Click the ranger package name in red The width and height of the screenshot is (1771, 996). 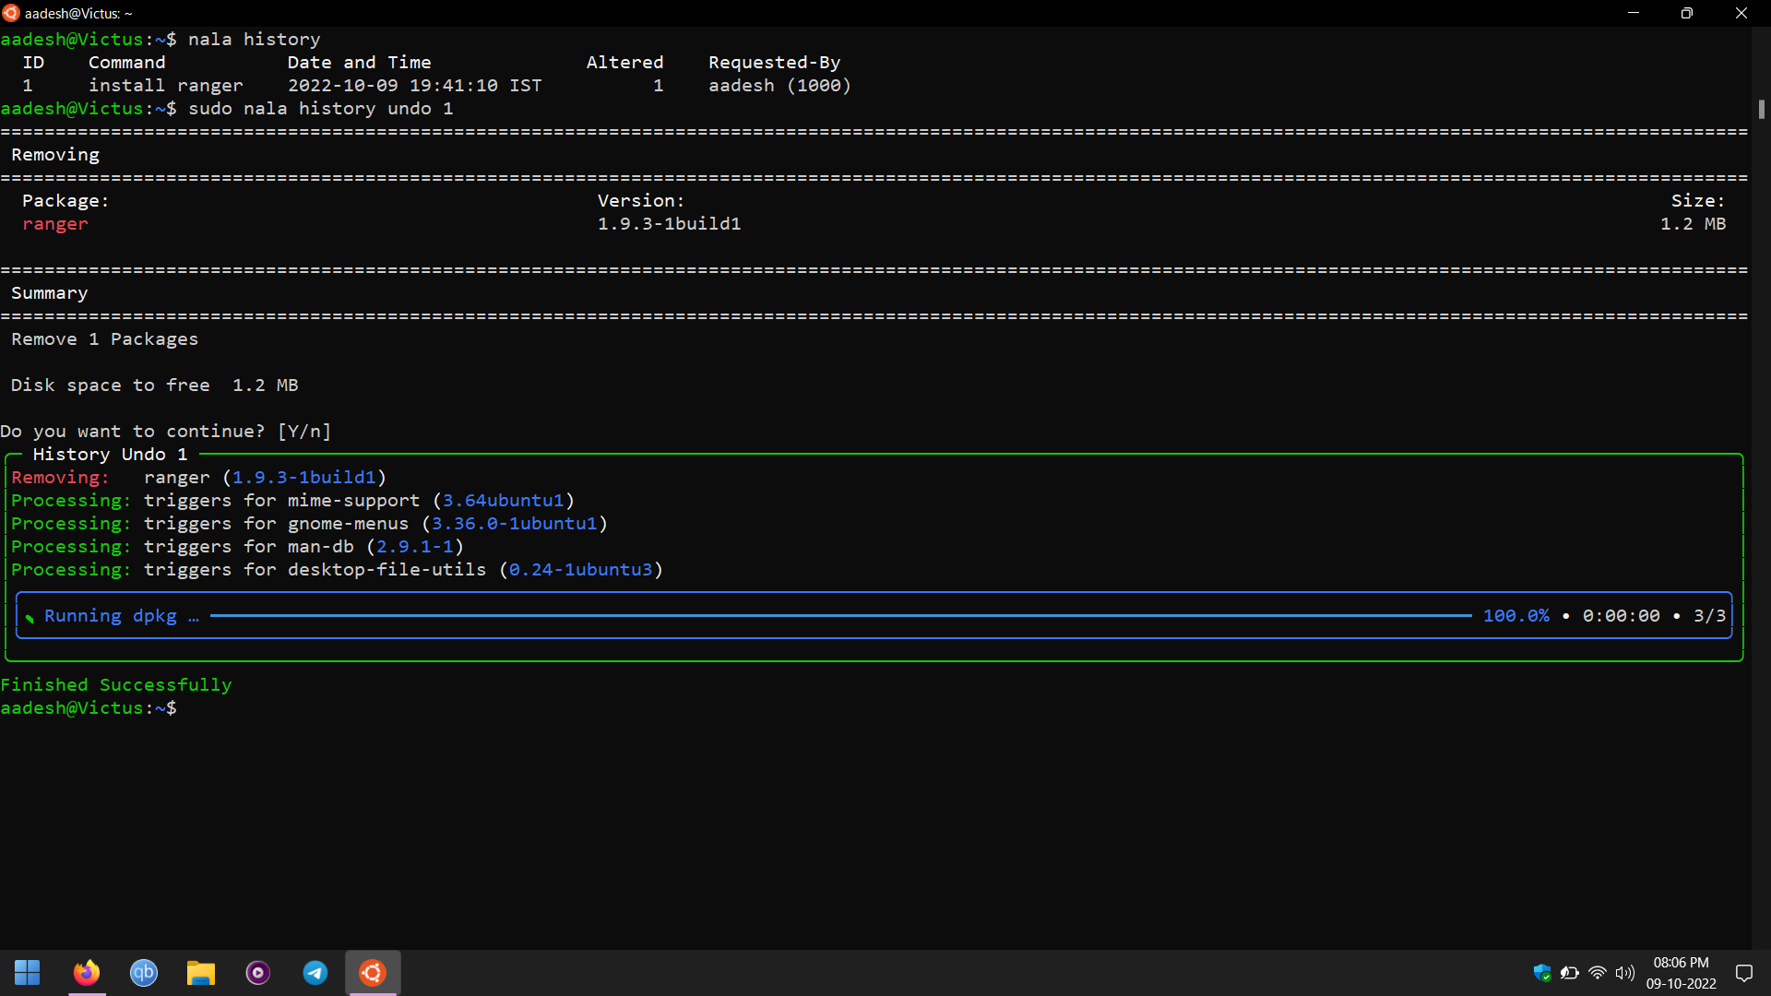pyautogui.click(x=55, y=223)
